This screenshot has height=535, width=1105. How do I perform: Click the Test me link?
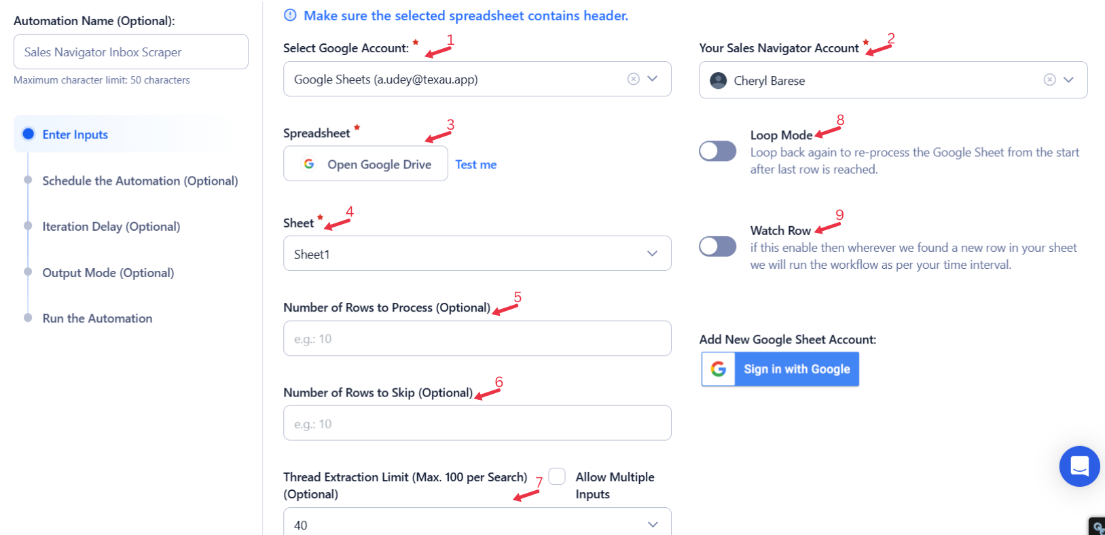476,164
